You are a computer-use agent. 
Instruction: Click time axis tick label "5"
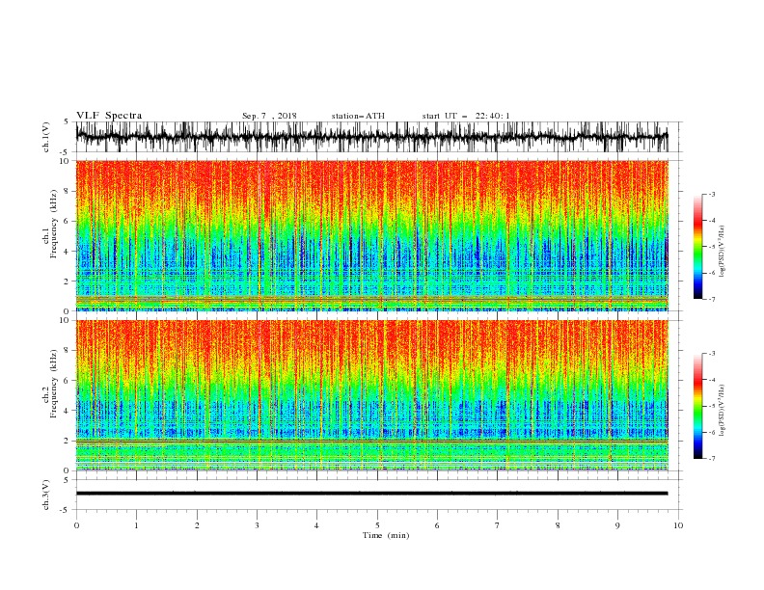(x=377, y=525)
